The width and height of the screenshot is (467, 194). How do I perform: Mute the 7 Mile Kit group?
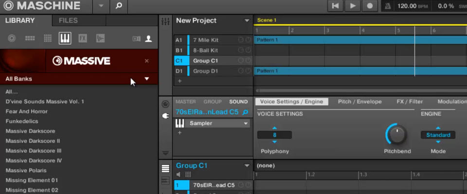[241, 40]
